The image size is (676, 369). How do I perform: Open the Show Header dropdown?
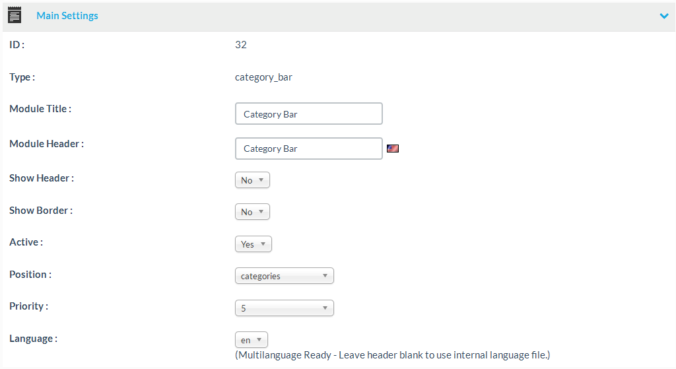252,180
